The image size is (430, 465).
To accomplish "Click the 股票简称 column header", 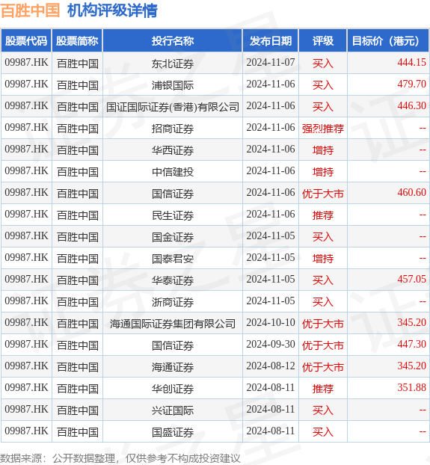I will click(77, 41).
